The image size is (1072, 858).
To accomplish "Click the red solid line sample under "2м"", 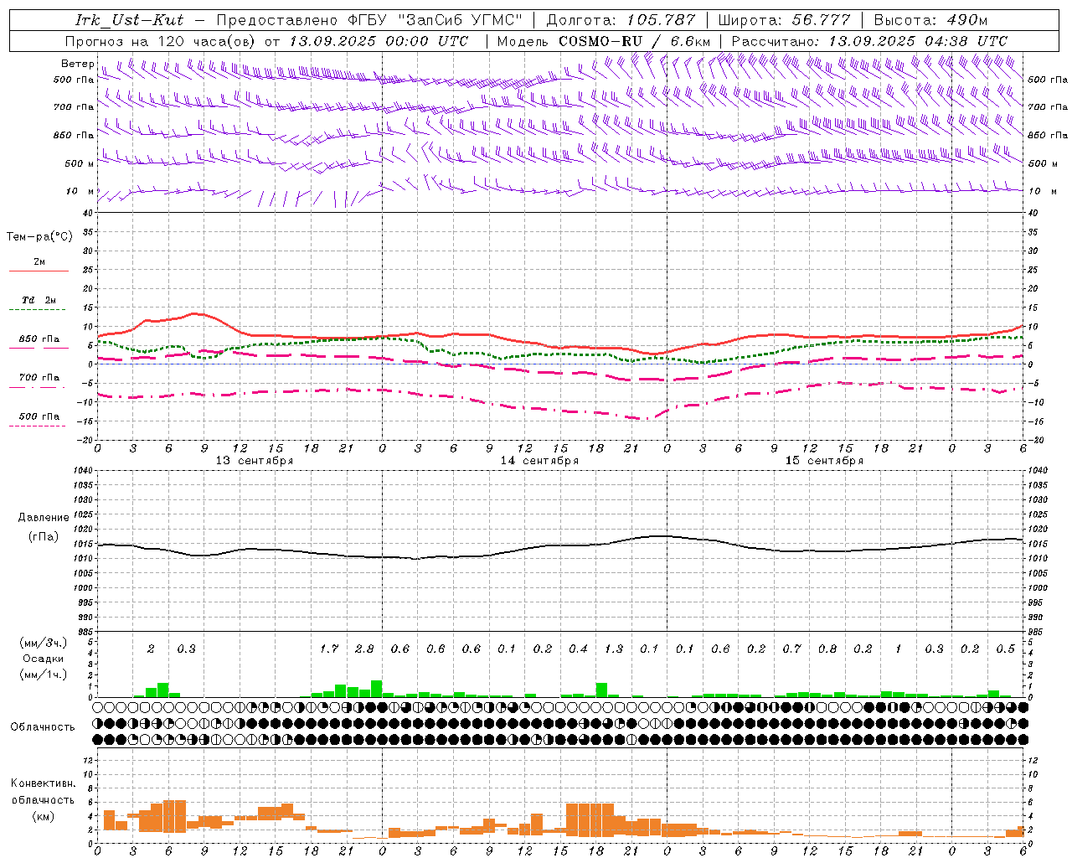I will click(39, 271).
